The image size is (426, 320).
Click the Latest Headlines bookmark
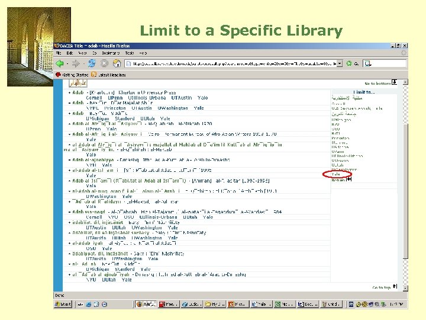tap(112, 75)
